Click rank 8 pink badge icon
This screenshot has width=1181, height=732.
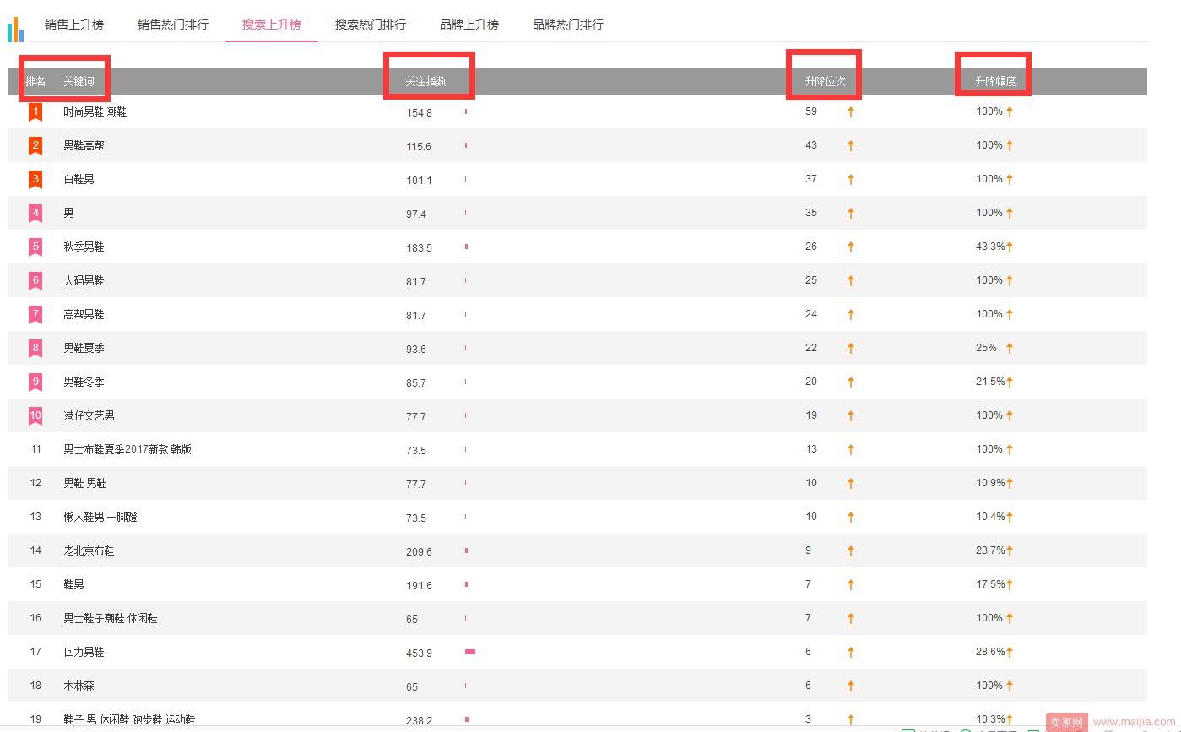35,348
